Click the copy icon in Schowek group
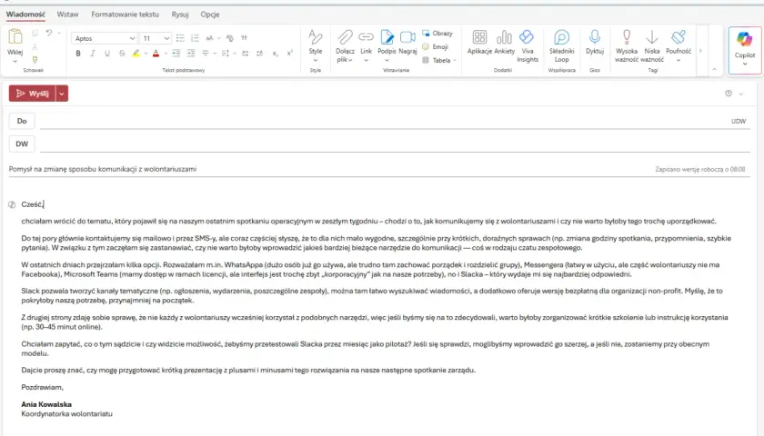The width and height of the screenshot is (764, 436). tap(35, 33)
